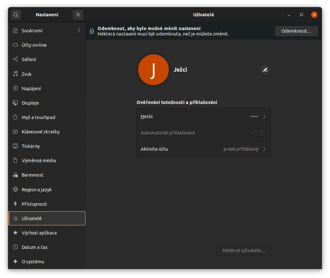Expand the Soukromí section
Screen dimensions: 330x278
coord(47,30)
